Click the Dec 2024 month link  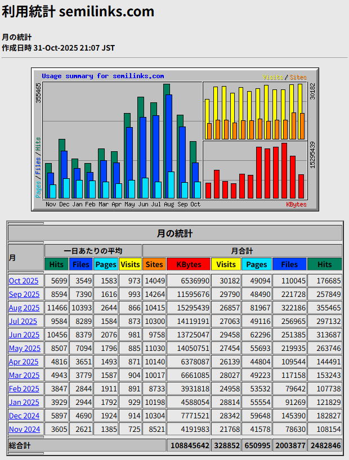tap(24, 416)
